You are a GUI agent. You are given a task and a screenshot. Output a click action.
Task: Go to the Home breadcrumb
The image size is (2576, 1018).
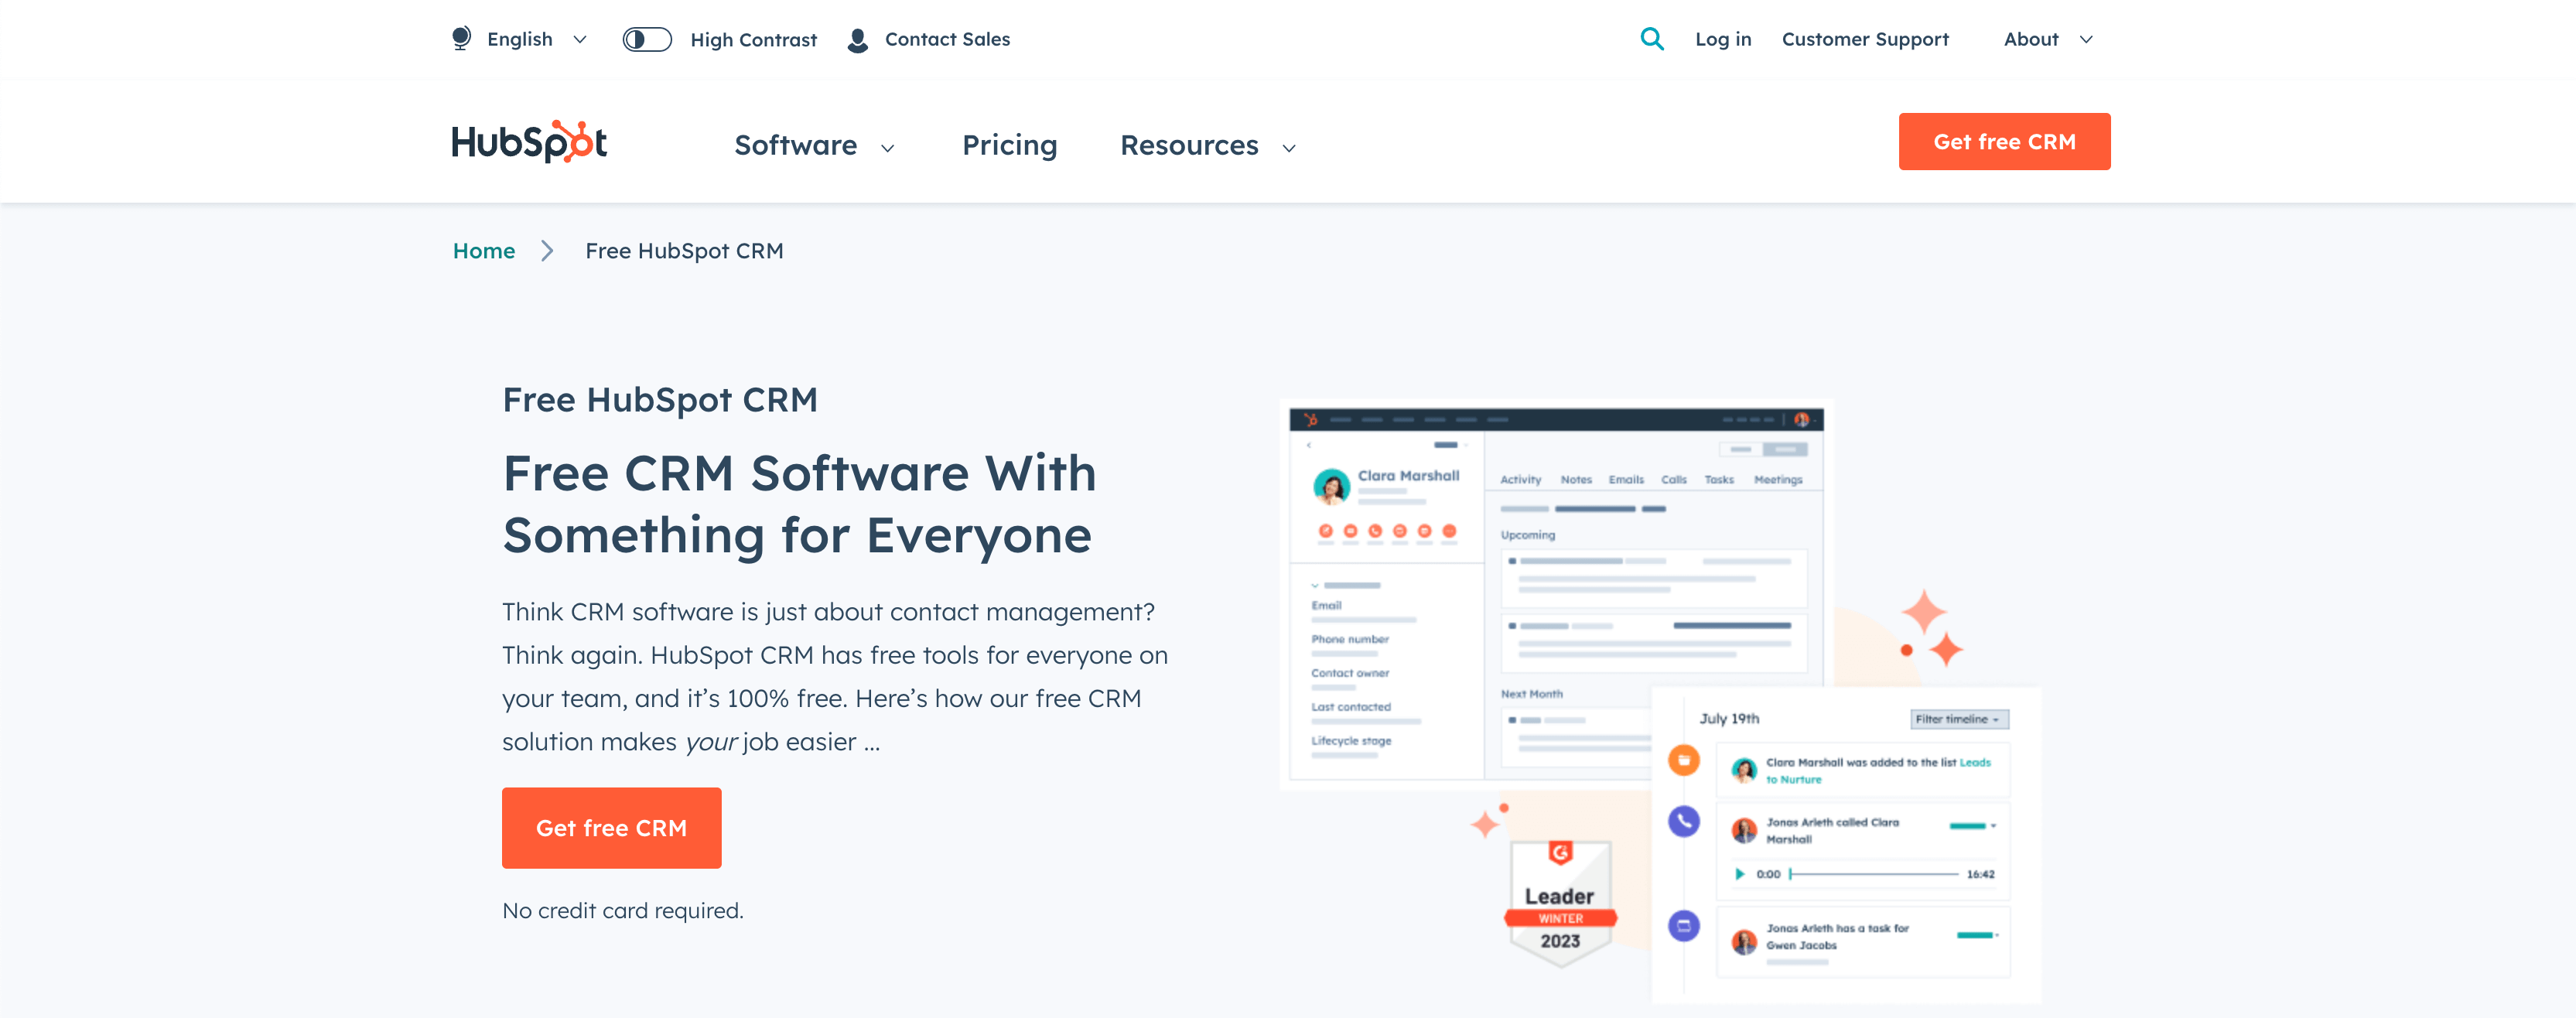(x=484, y=251)
